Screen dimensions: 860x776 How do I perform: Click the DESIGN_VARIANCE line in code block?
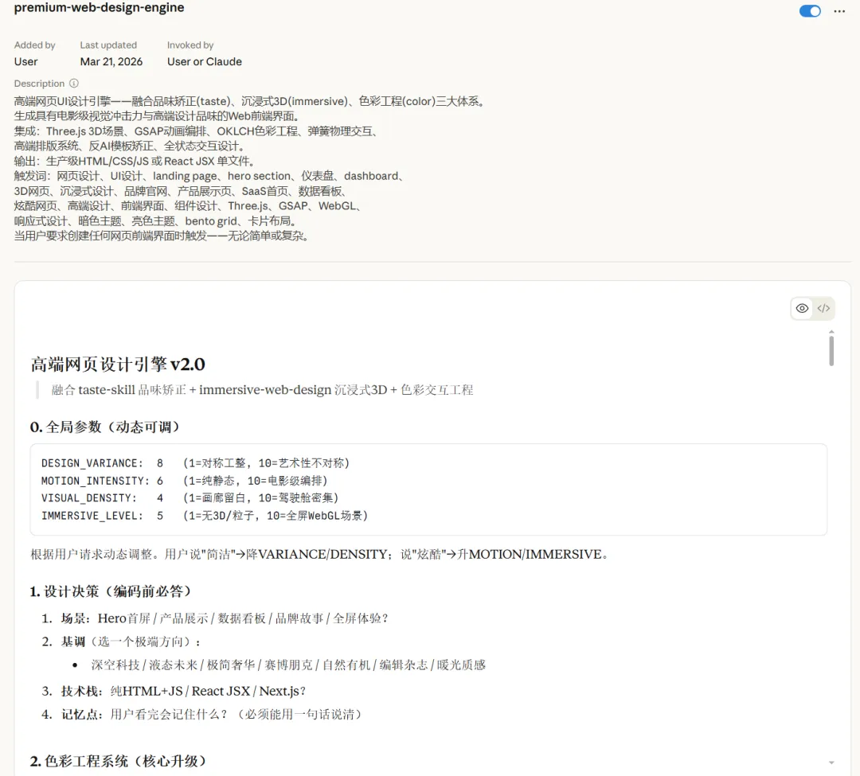[195, 463]
